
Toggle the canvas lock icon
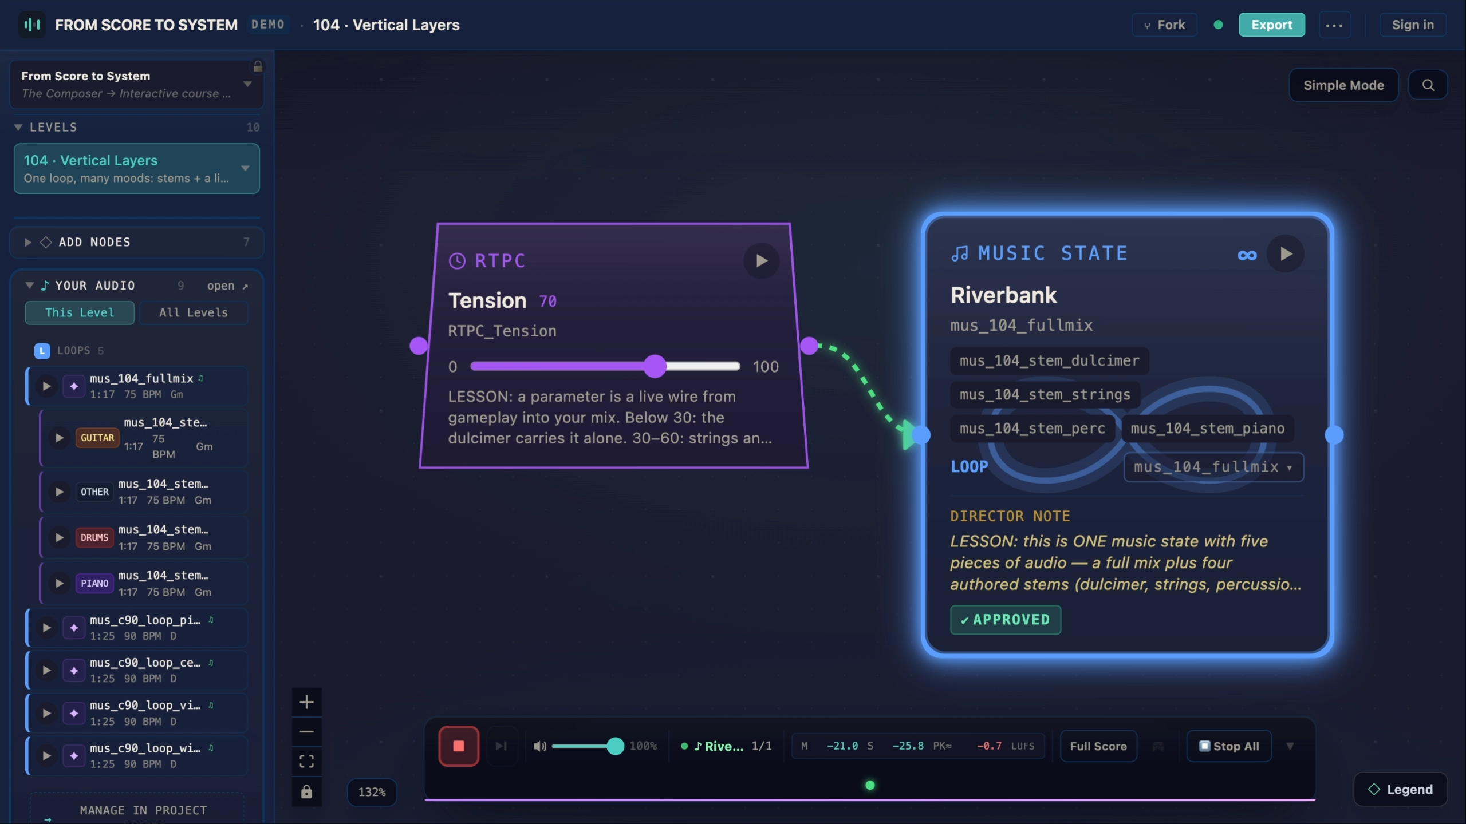pyautogui.click(x=306, y=792)
